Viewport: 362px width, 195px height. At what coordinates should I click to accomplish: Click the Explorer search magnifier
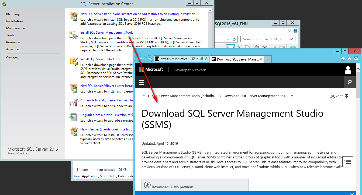tap(292, 39)
